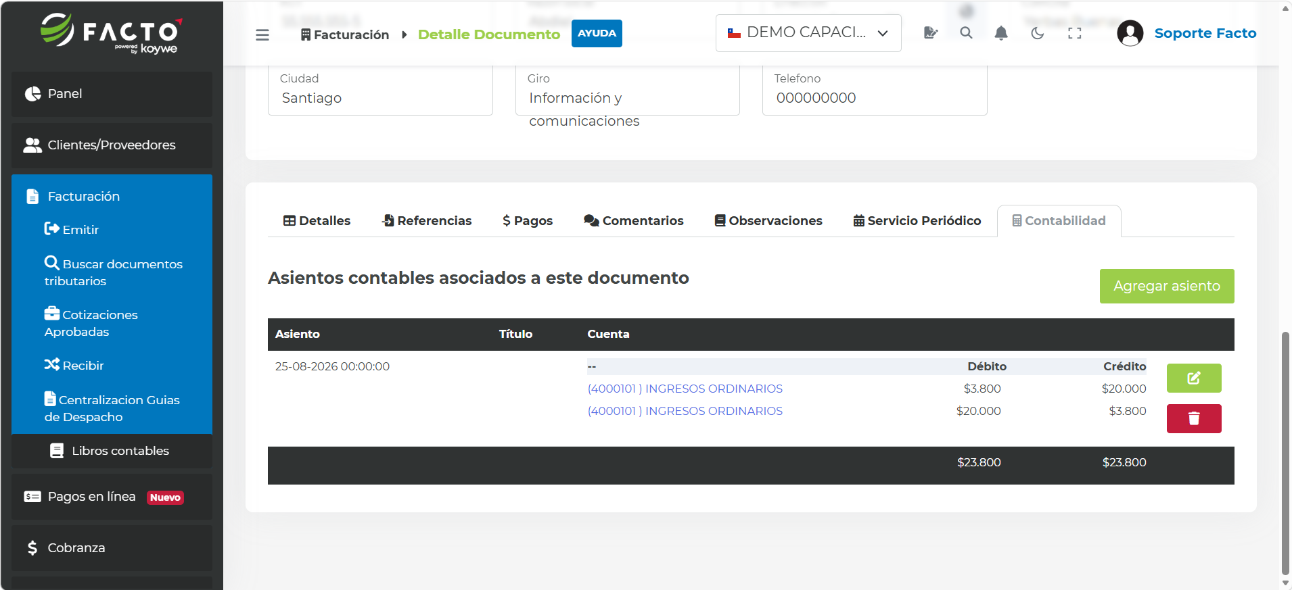Delete the accounting entry red trash button
This screenshot has width=1292, height=590.
click(x=1194, y=418)
